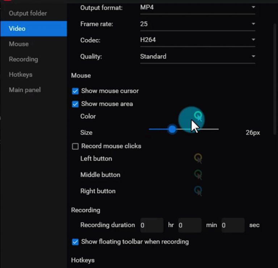The width and height of the screenshot is (278, 268).
Task: Open the mouse area color picker icon
Action: click(x=198, y=116)
